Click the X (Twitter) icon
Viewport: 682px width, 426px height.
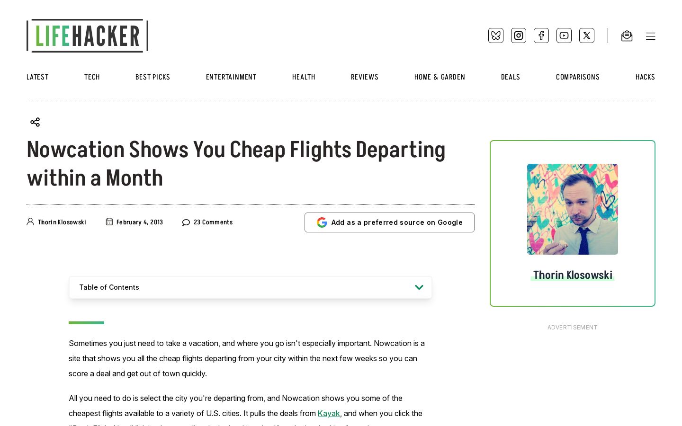[587, 35]
